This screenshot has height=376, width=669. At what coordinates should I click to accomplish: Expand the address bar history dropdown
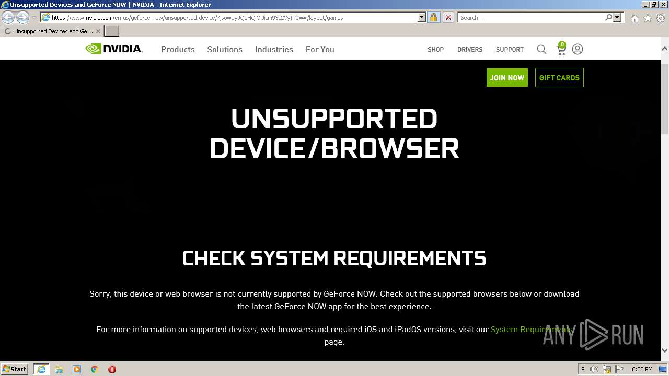(x=422, y=17)
